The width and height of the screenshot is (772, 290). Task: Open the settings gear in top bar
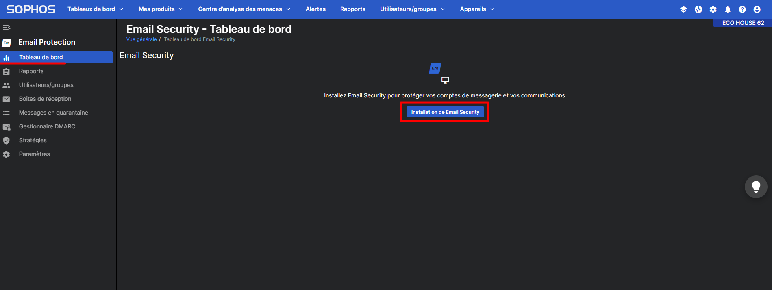tap(713, 9)
